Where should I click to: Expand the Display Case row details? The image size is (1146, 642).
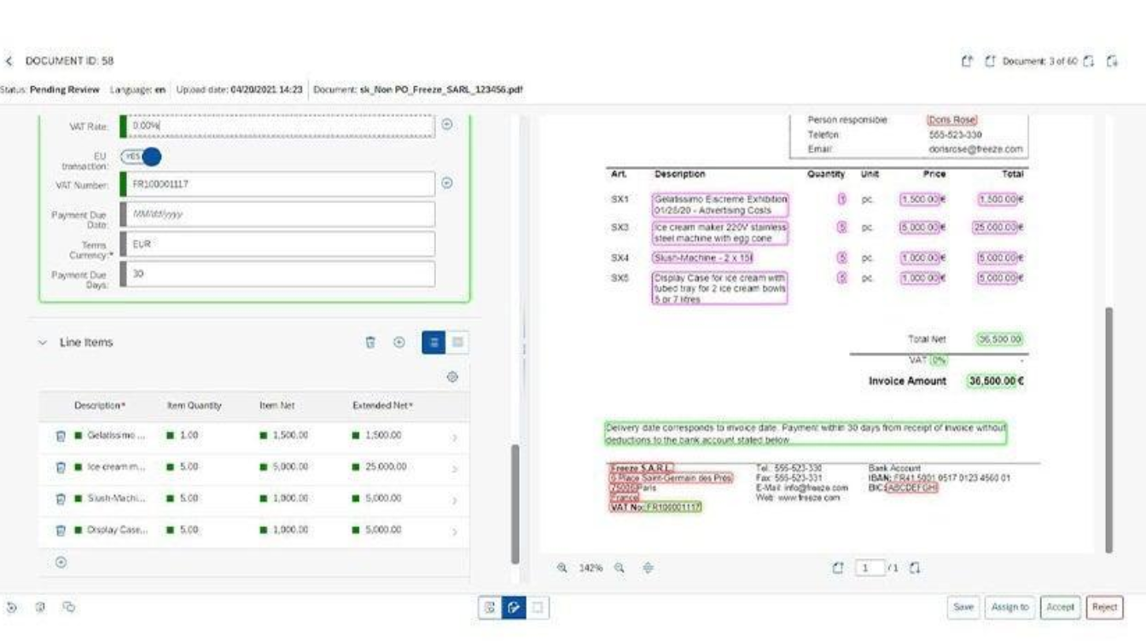point(454,531)
